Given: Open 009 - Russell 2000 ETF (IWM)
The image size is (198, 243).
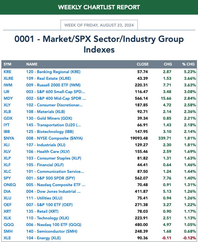Looking at the screenshot, I should (53, 85).
